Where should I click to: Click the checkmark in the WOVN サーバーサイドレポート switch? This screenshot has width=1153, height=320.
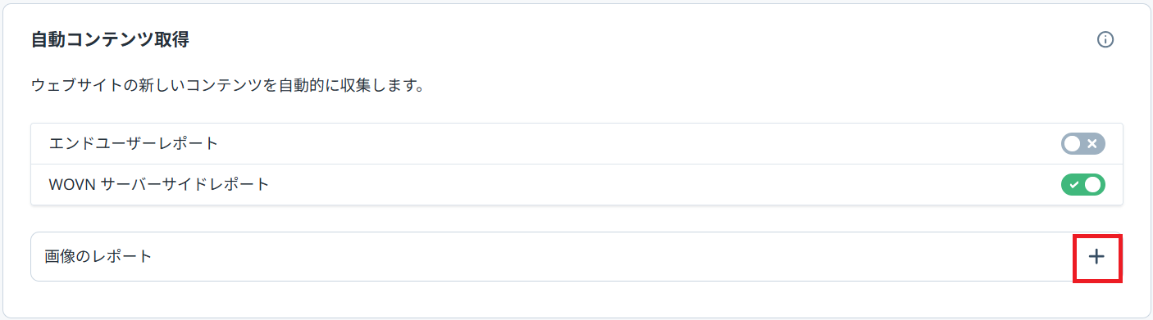click(1074, 185)
